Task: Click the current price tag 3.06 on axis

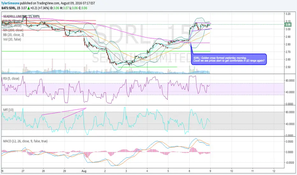Action: pos(288,24)
